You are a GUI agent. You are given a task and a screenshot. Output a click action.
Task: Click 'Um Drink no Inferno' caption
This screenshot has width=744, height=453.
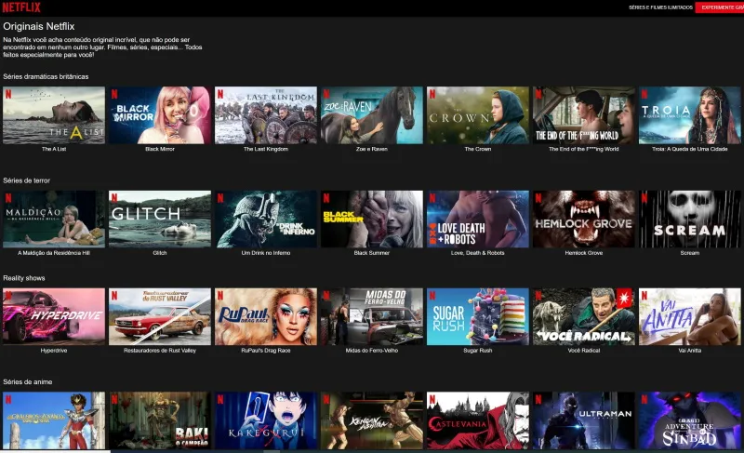[266, 253]
